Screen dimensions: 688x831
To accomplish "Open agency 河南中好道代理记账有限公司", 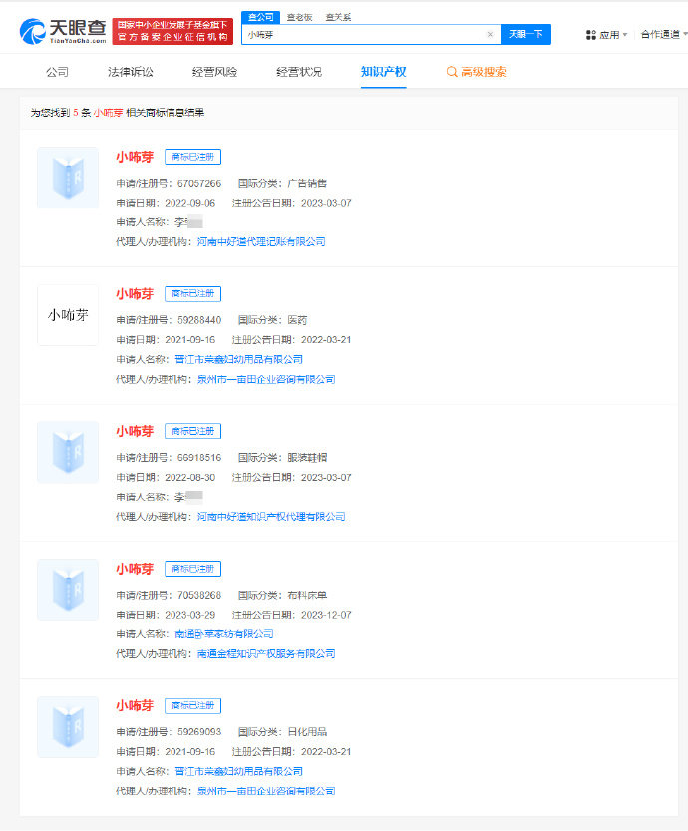I will coord(261,242).
